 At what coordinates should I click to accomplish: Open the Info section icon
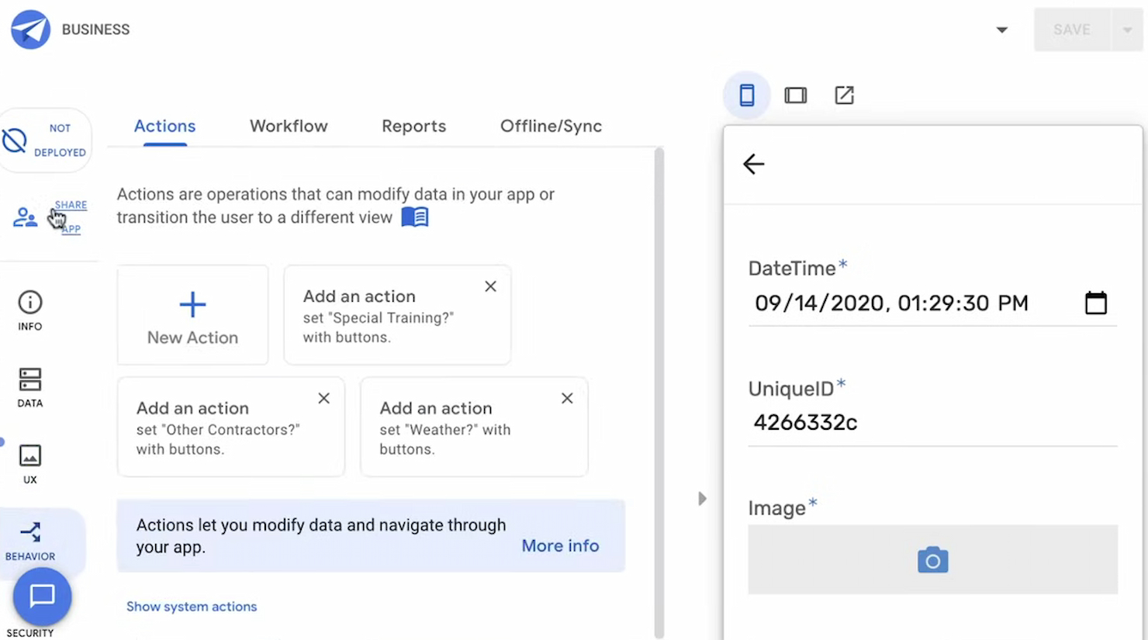30,302
